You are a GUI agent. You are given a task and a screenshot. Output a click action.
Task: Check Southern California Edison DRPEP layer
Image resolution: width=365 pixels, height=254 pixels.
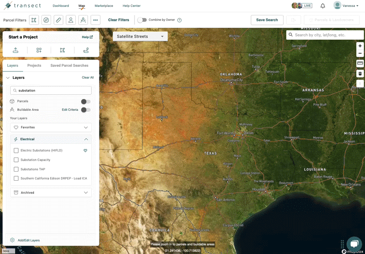click(x=16, y=178)
